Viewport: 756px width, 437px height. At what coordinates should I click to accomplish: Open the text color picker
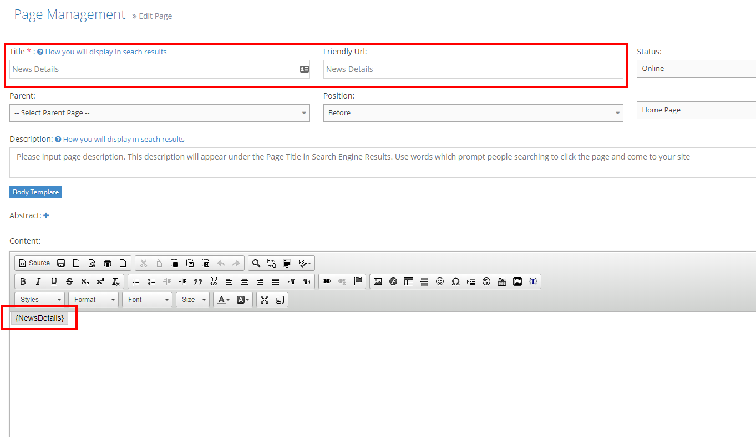tap(223, 300)
